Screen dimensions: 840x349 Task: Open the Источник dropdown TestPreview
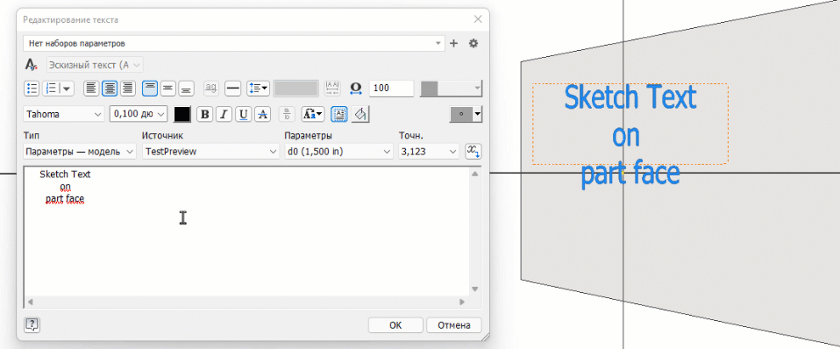coord(210,152)
